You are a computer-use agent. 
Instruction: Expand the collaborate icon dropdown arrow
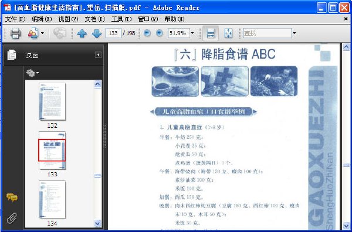(x=42, y=33)
